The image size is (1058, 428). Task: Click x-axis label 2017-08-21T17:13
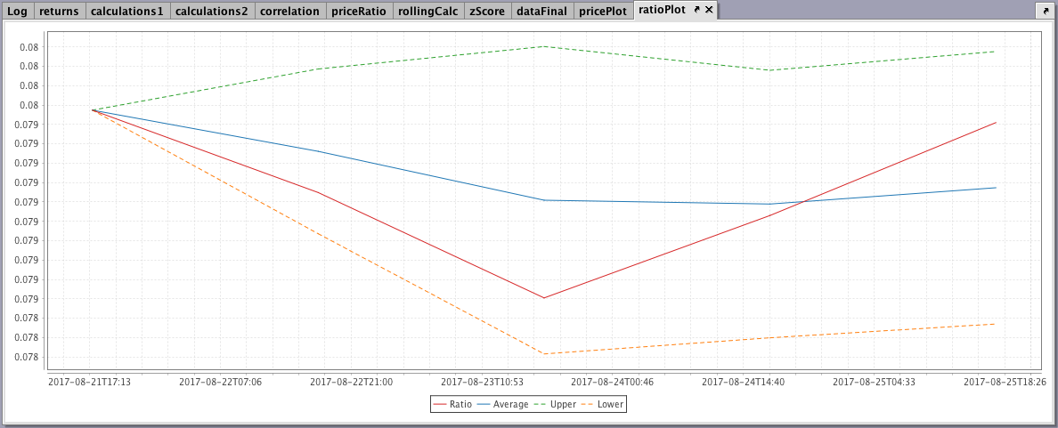tap(90, 382)
